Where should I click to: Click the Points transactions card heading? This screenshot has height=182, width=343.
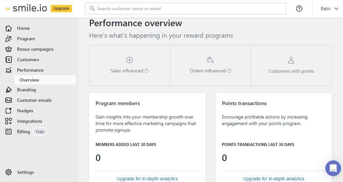click(244, 103)
